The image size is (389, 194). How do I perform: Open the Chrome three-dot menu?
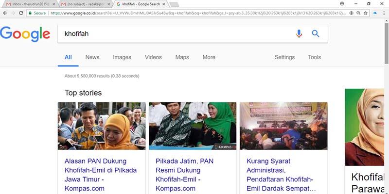click(384, 13)
